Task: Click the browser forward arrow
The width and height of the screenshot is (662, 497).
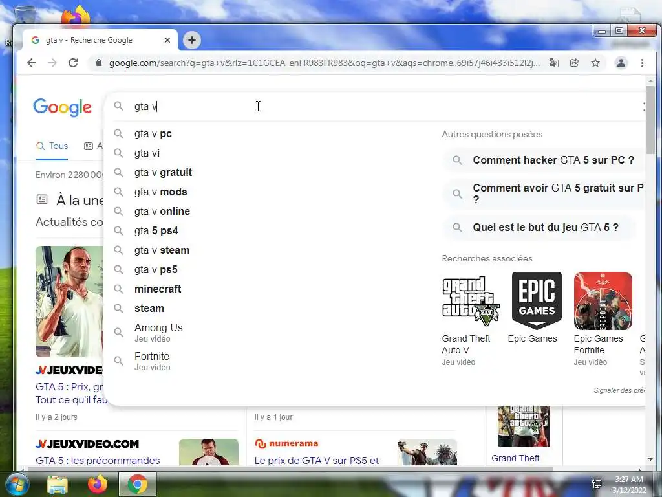Action: click(52, 63)
